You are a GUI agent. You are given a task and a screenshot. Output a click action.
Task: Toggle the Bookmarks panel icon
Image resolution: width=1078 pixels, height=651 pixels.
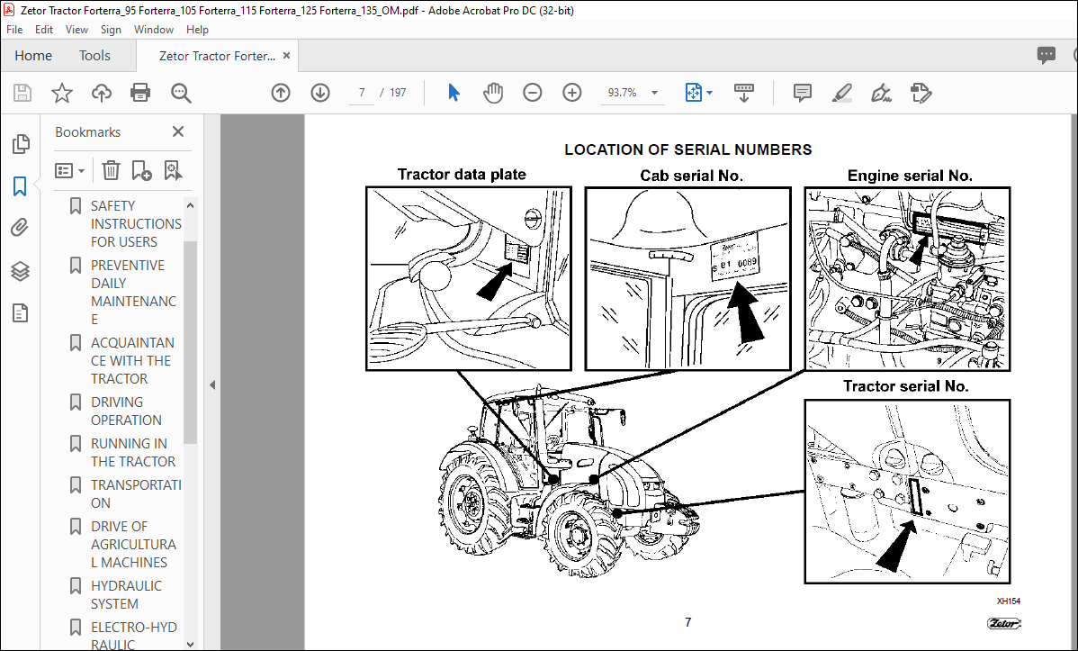click(20, 185)
